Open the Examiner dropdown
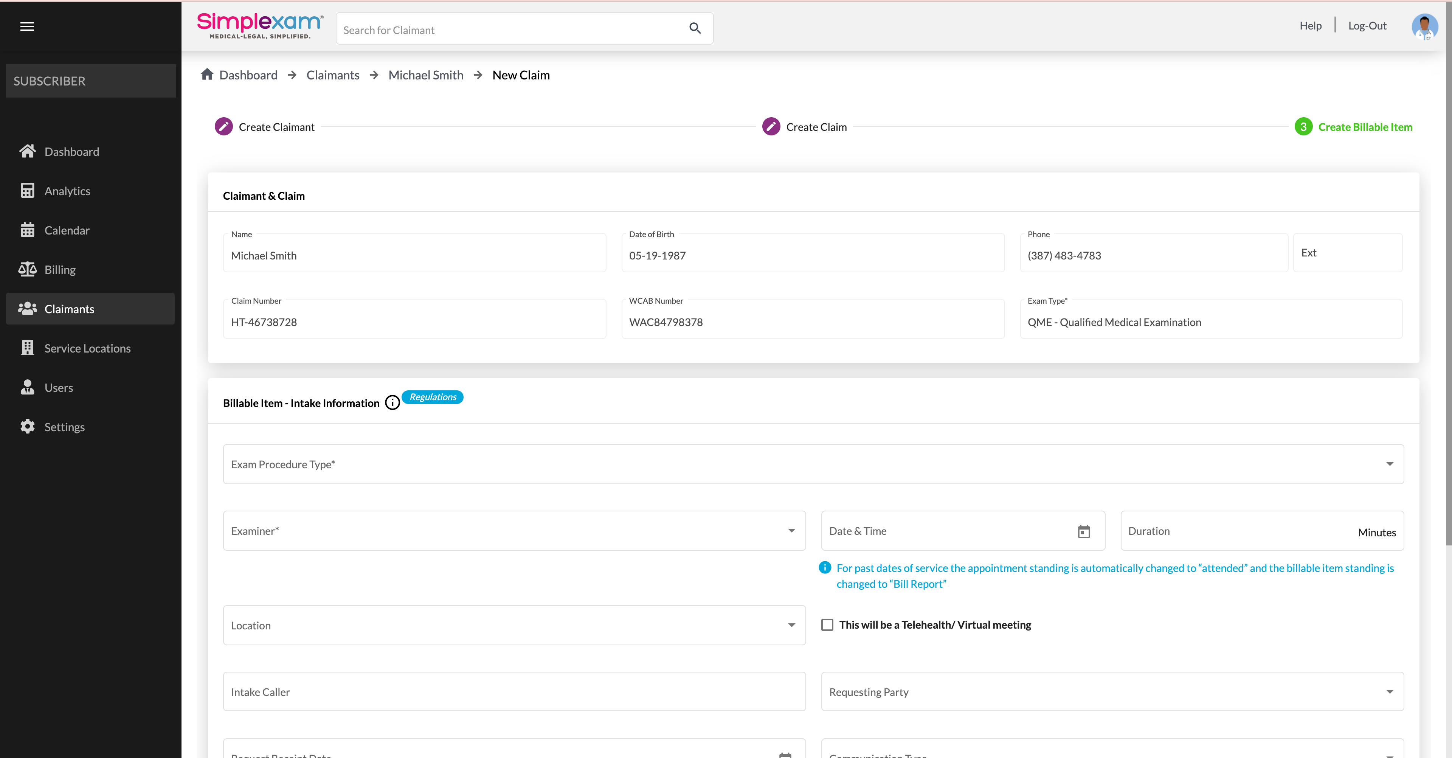This screenshot has height=758, width=1452. pos(791,531)
